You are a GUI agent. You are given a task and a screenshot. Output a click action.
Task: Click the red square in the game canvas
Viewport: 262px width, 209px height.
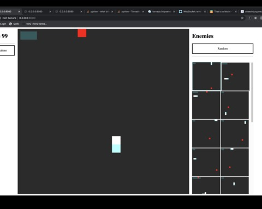(x=82, y=33)
